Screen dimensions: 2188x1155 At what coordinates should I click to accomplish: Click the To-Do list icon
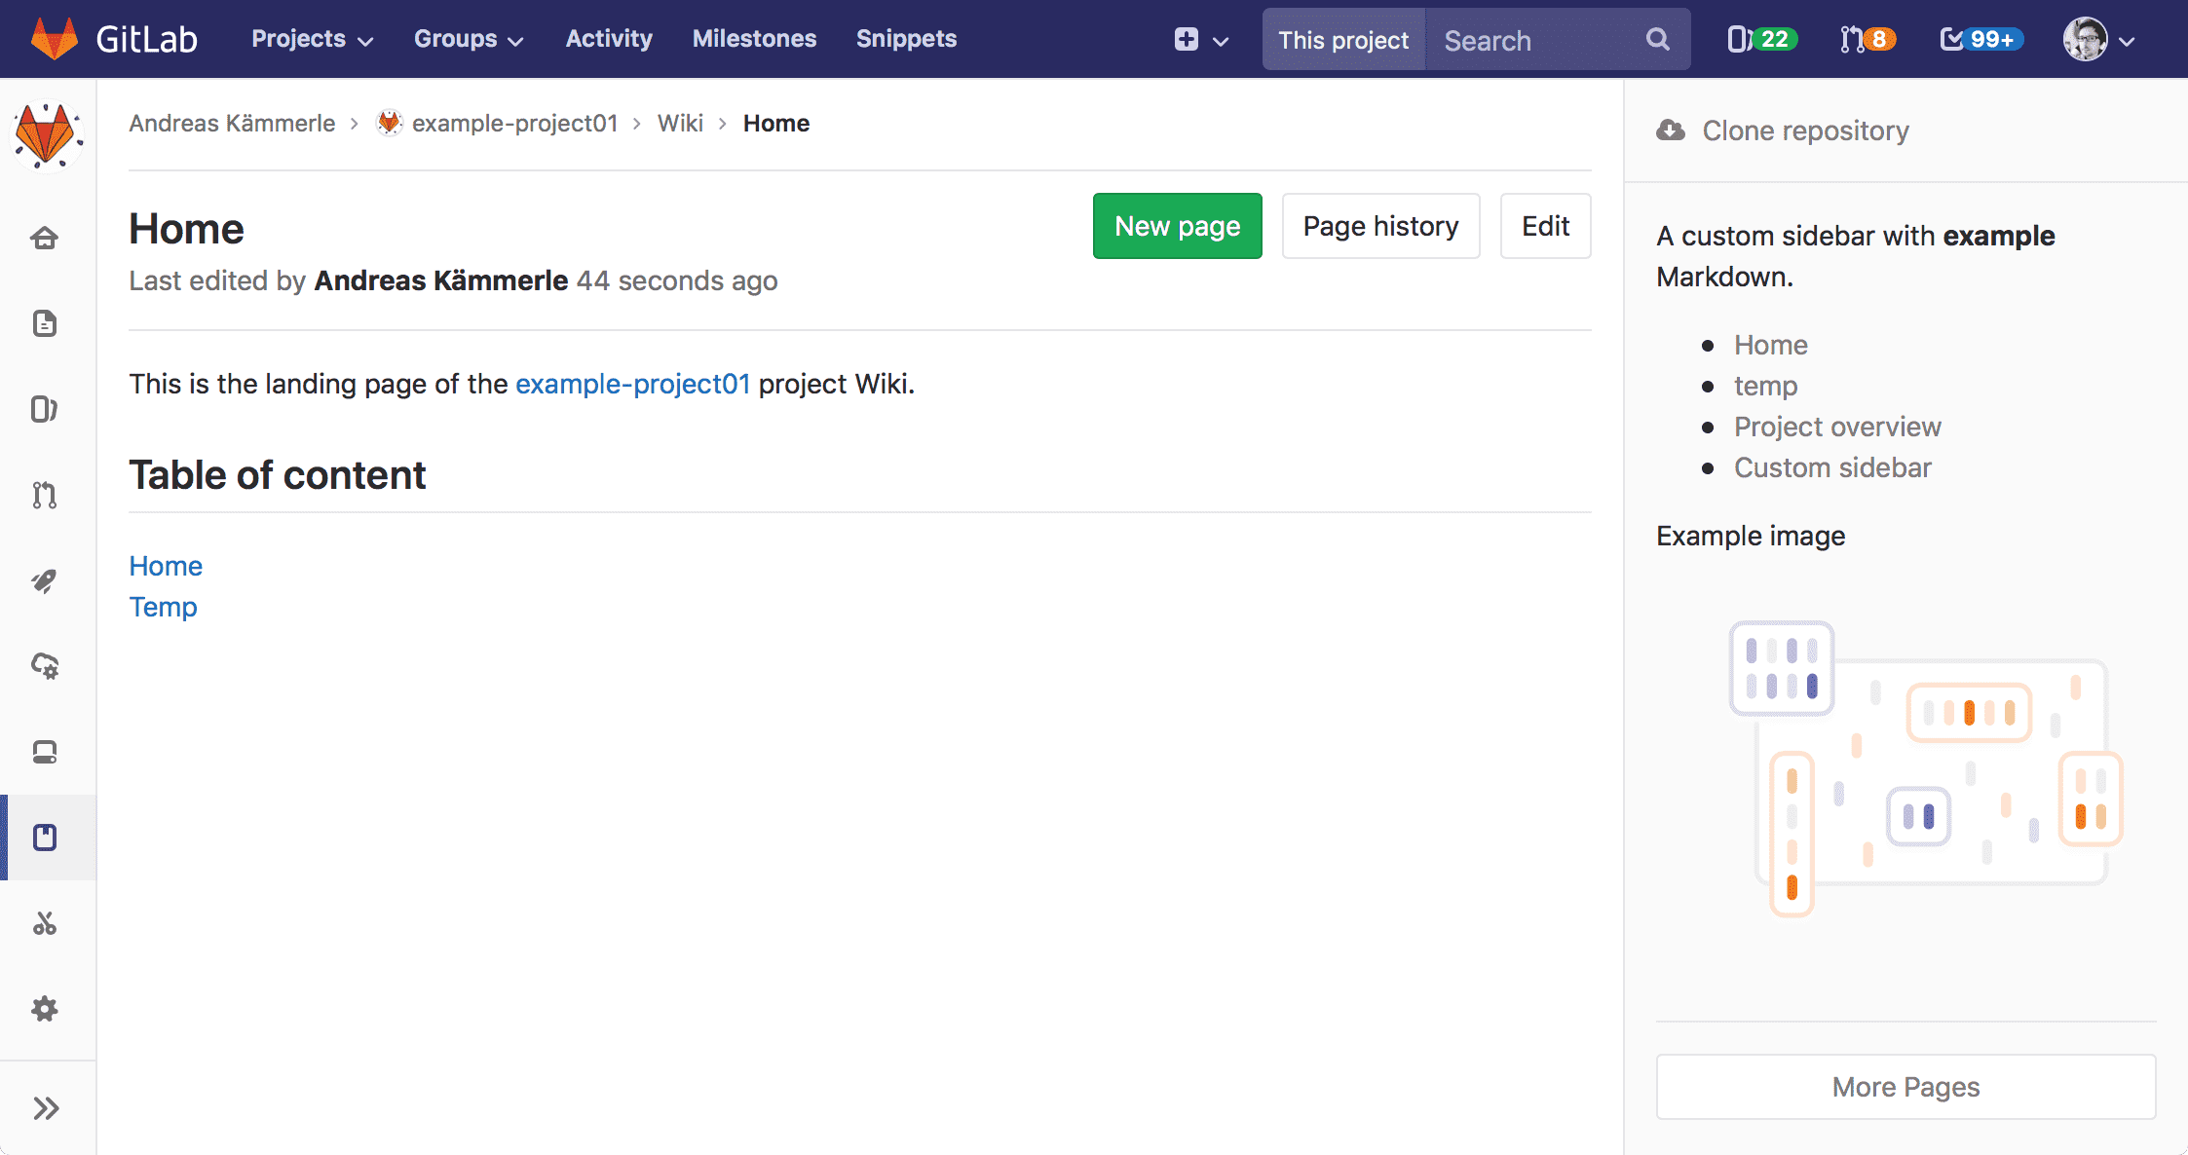point(1953,39)
